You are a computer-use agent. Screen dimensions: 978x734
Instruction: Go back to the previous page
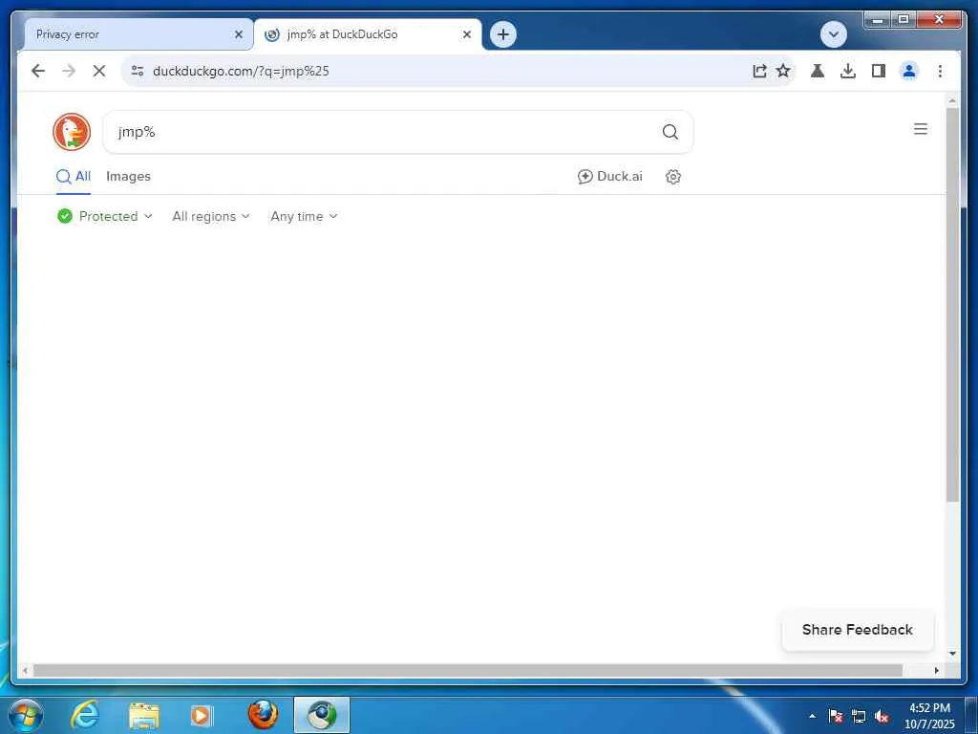coord(38,71)
